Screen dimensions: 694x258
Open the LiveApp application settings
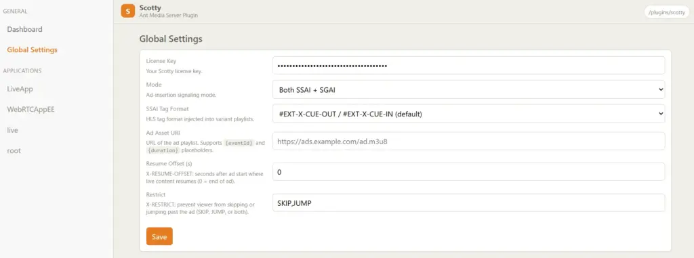[20, 89]
